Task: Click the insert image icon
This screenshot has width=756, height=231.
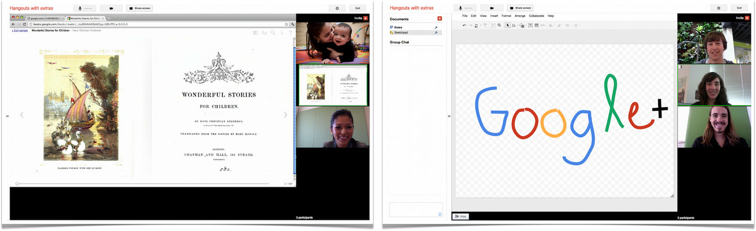Action: click(x=536, y=25)
